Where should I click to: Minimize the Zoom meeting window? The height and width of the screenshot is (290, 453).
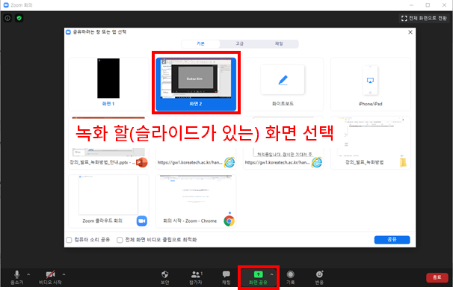click(x=411, y=5)
